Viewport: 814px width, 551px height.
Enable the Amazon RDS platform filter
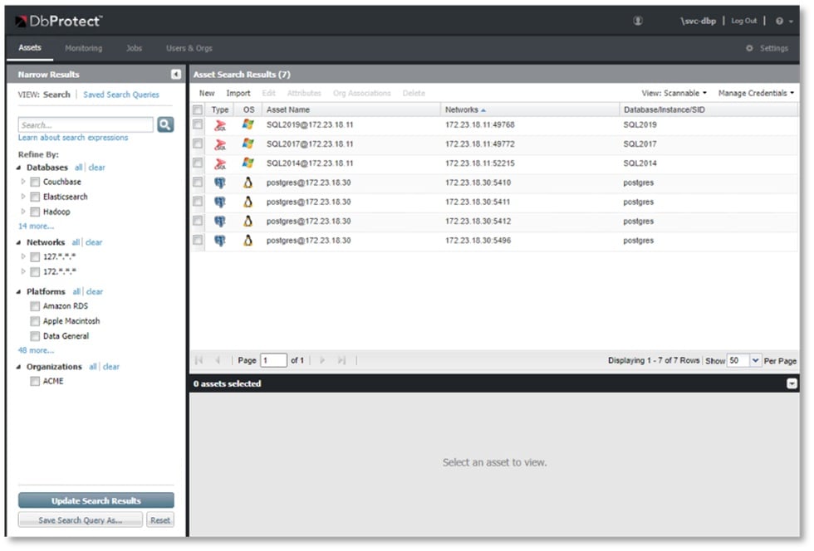(x=35, y=306)
